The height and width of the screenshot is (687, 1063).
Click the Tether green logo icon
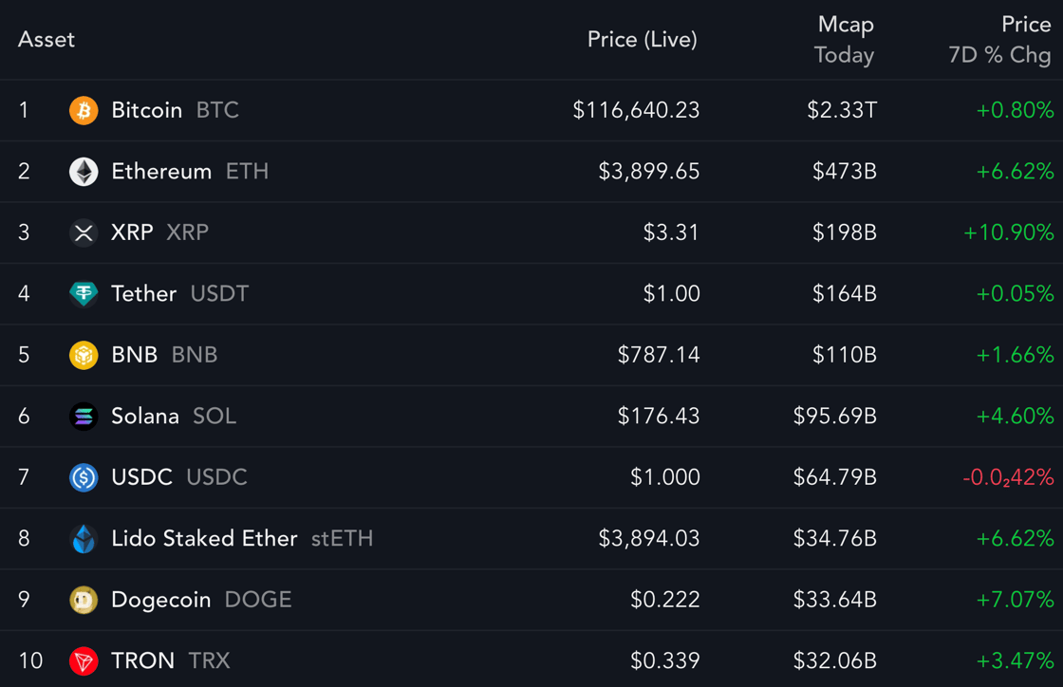click(x=84, y=294)
